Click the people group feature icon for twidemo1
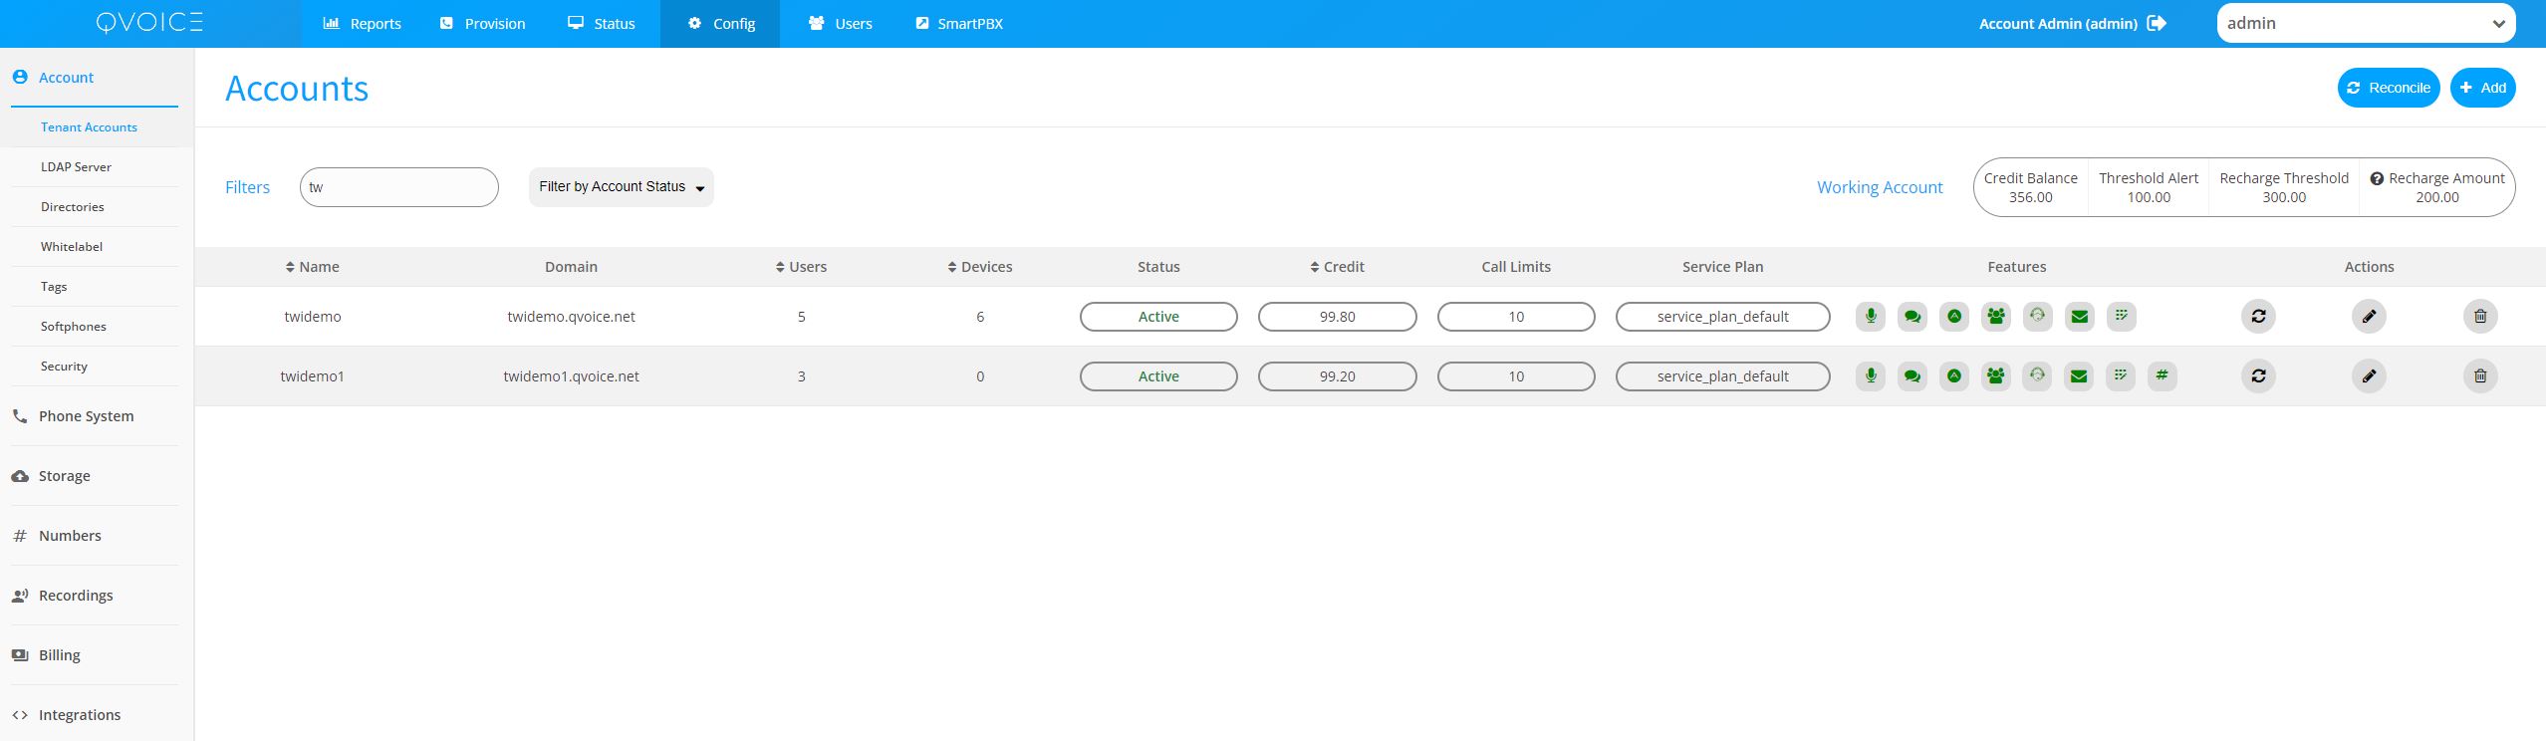 coord(1996,376)
